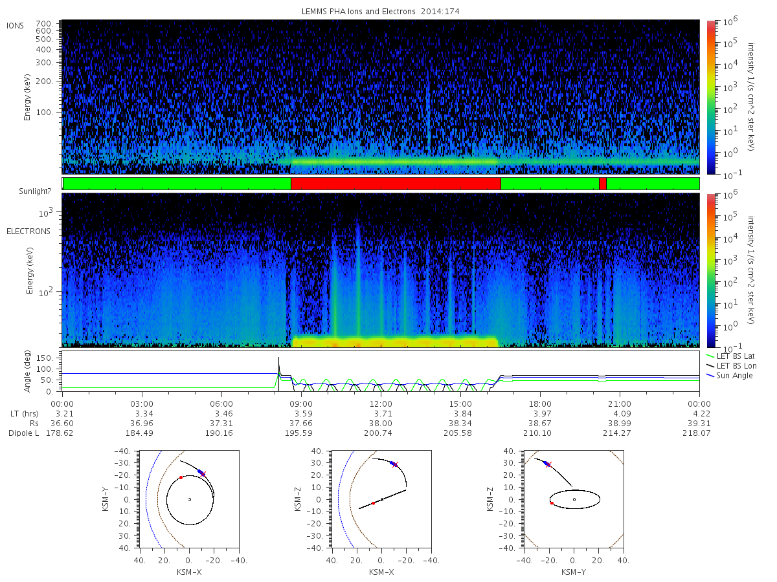Click the IONS panel label
Screen dimensions: 777x582
(16, 25)
